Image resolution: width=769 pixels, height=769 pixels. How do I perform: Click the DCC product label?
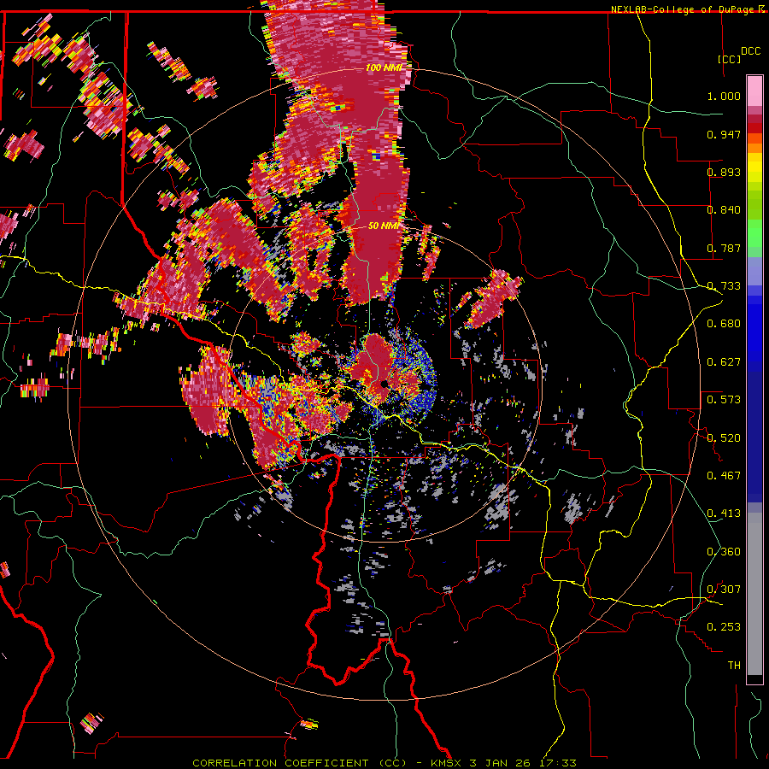coord(750,51)
